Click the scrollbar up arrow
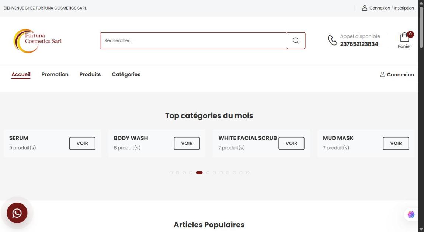Viewport: 424px width, 232px height. (x=421, y=3)
